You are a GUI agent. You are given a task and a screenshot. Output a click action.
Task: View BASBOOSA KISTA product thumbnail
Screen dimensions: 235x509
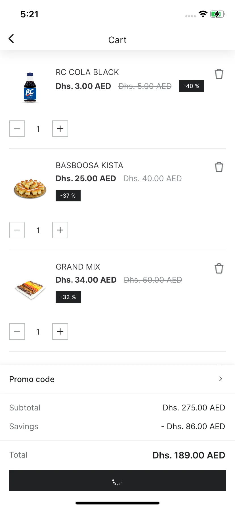point(30,189)
